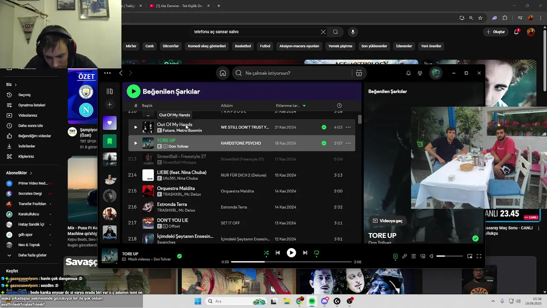Toggle liked checkmark in bottom player bar
Viewport: 547px width, 308px height.
click(x=179, y=256)
